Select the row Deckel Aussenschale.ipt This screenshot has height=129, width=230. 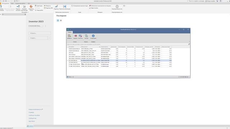point(119,49)
